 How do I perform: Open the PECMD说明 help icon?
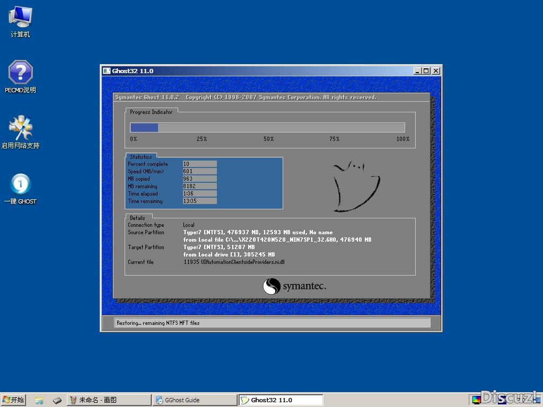20,77
